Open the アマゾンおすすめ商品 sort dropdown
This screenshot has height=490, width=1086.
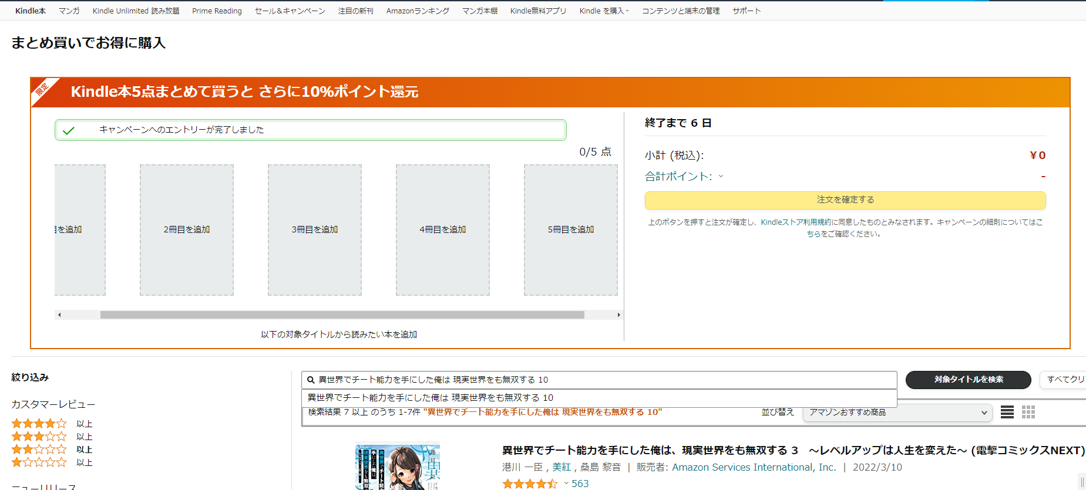tap(897, 413)
